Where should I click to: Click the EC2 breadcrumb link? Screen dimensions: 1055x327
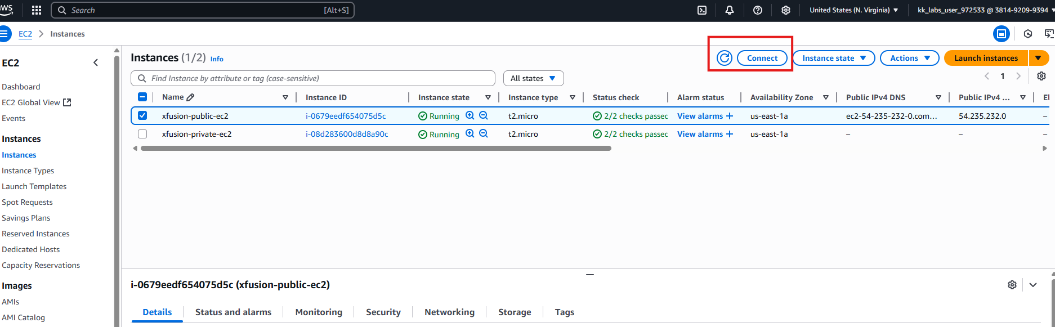25,34
